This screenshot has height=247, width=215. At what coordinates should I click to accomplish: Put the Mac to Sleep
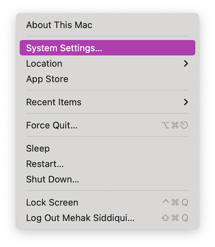(38, 149)
